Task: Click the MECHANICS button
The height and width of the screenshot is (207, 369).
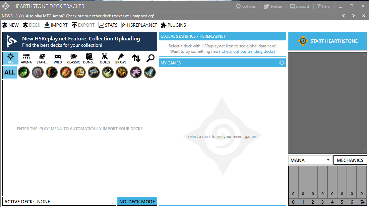Action: [350, 160]
